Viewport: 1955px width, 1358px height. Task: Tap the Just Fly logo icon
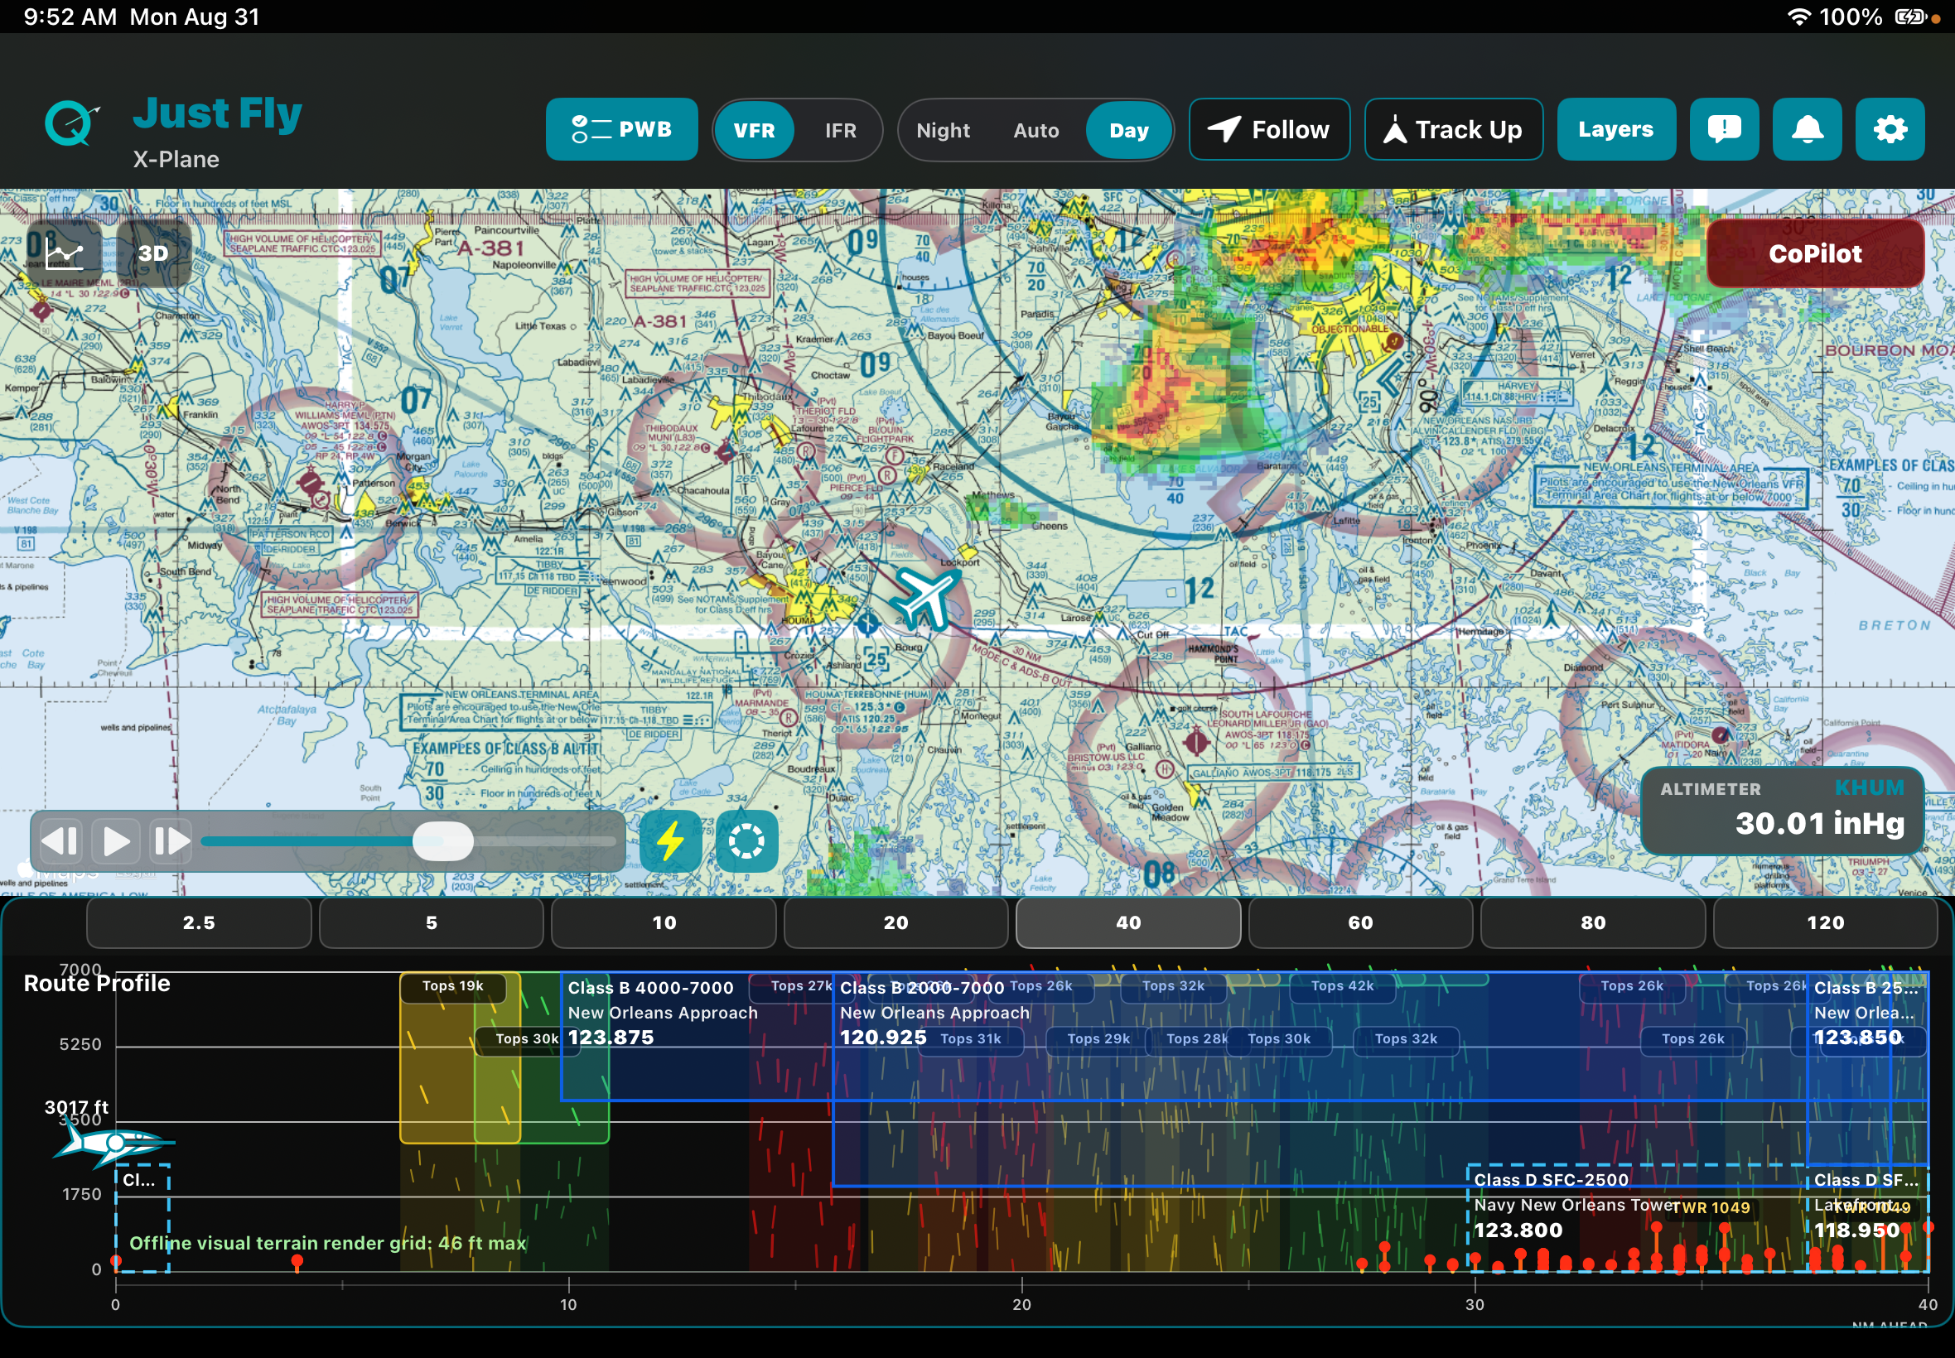70,123
